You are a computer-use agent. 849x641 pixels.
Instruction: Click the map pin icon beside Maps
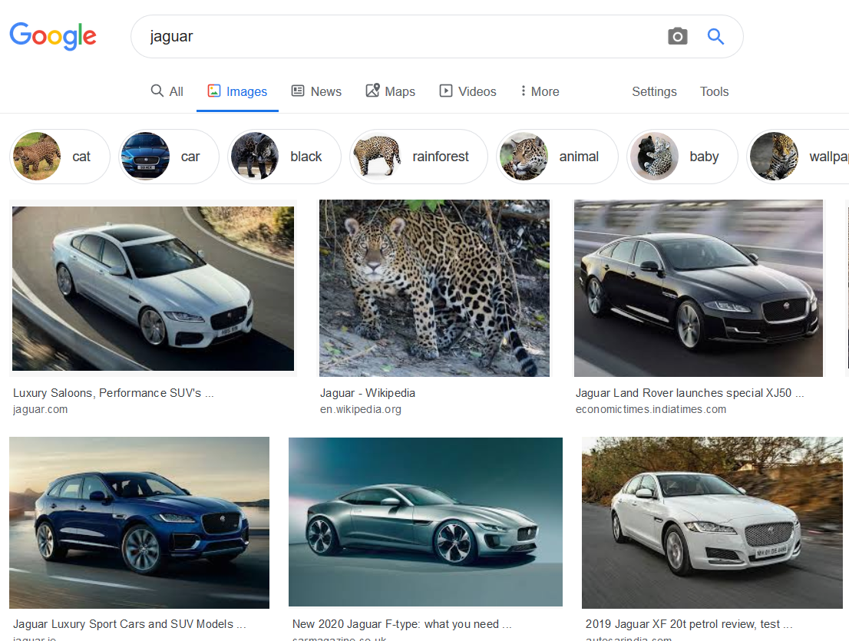[372, 90]
